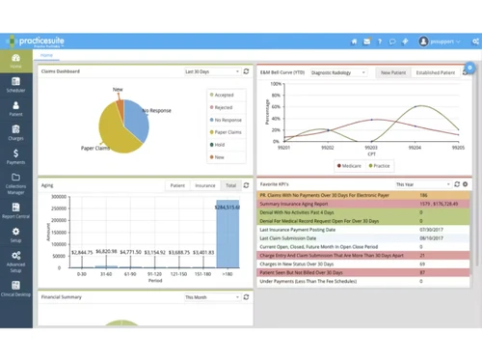Open Clinical Desktop
This screenshot has width=482, height=362.
click(16, 289)
